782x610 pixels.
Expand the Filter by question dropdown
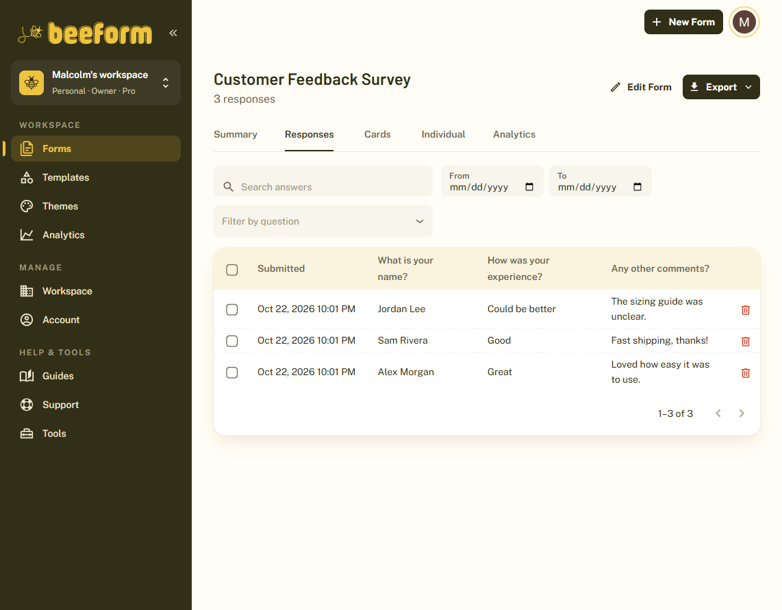pos(323,221)
